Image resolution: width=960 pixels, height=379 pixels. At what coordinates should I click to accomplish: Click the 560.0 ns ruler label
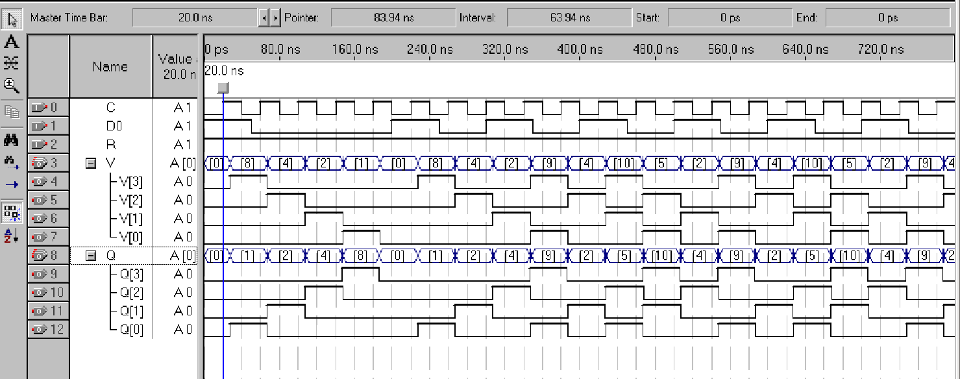732,49
